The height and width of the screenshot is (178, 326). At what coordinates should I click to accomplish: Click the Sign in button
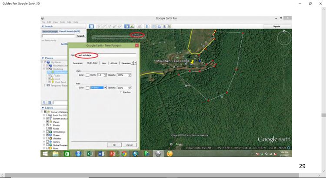tap(276, 26)
